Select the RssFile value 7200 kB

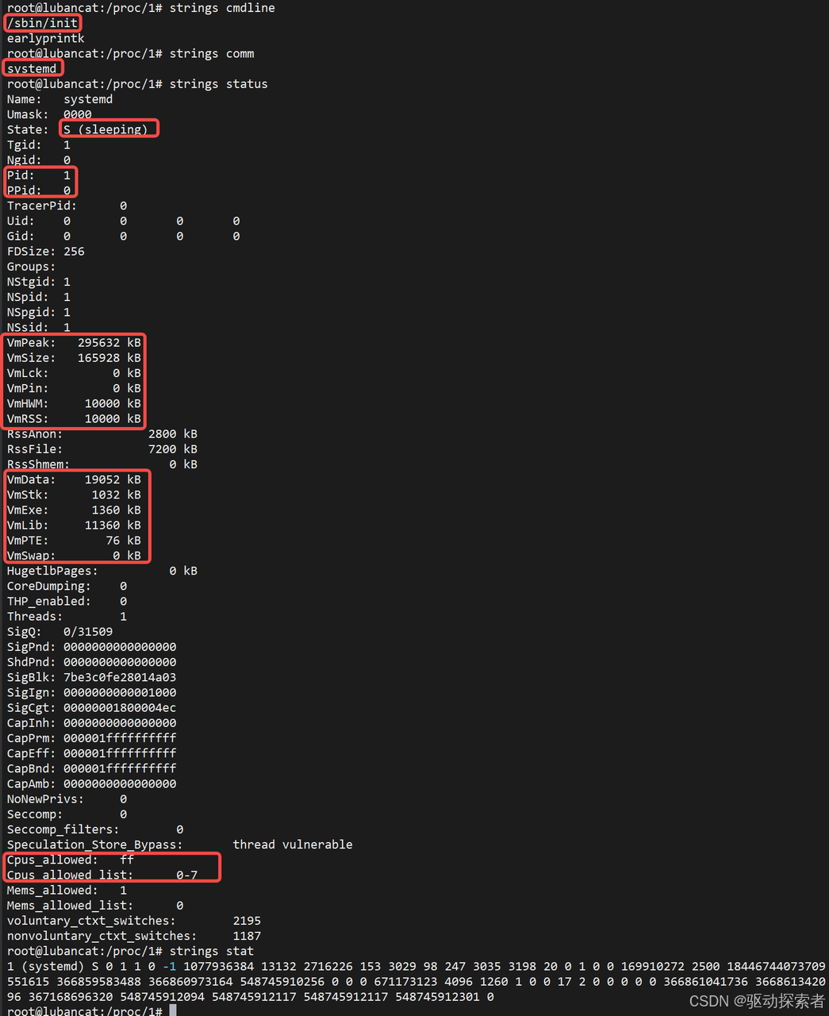coord(173,449)
